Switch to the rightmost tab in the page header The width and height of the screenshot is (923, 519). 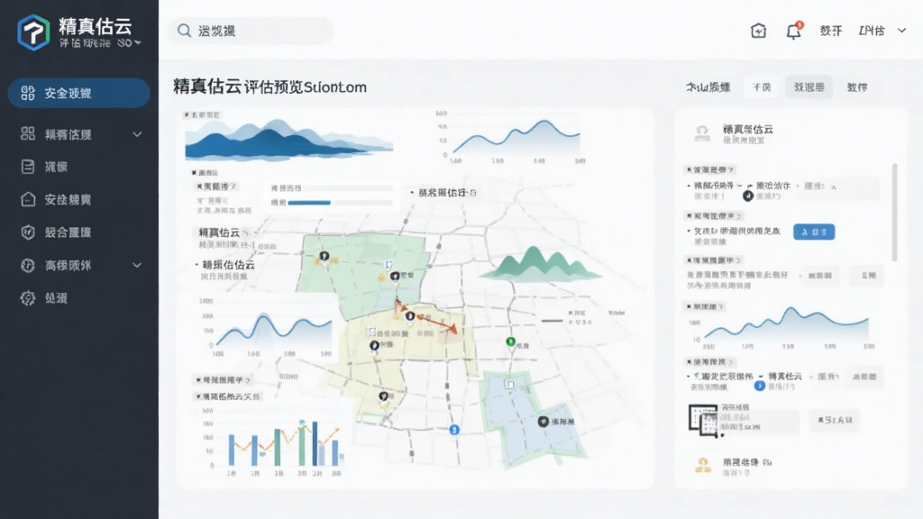tap(857, 87)
